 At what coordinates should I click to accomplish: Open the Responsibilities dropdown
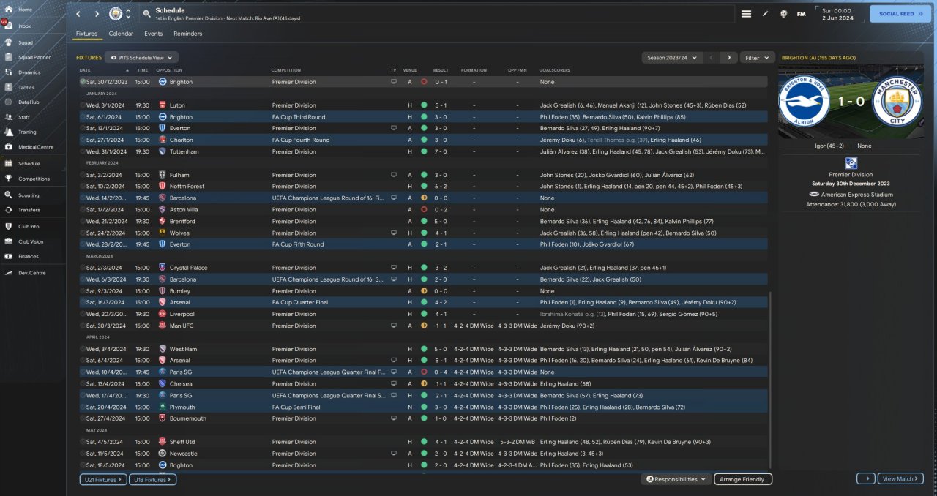(x=676, y=479)
